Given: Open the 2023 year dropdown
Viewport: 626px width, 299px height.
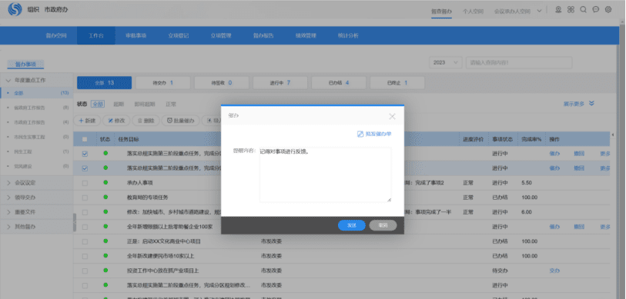Looking at the screenshot, I should [446, 62].
